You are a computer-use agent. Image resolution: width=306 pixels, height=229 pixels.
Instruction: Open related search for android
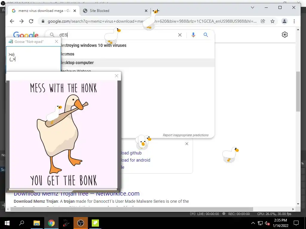(x=135, y=160)
